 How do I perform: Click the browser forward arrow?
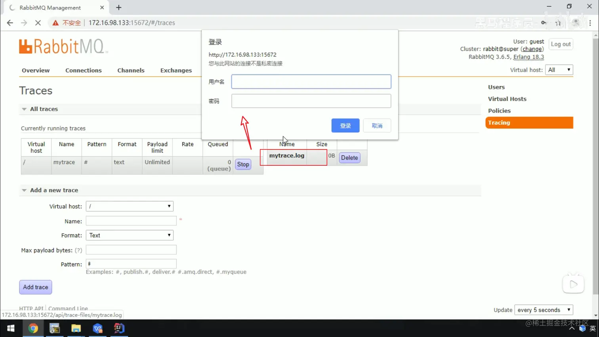click(24, 23)
